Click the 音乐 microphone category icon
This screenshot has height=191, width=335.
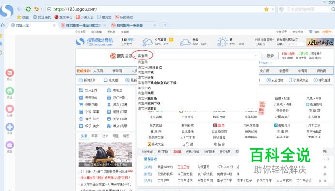click(81, 118)
